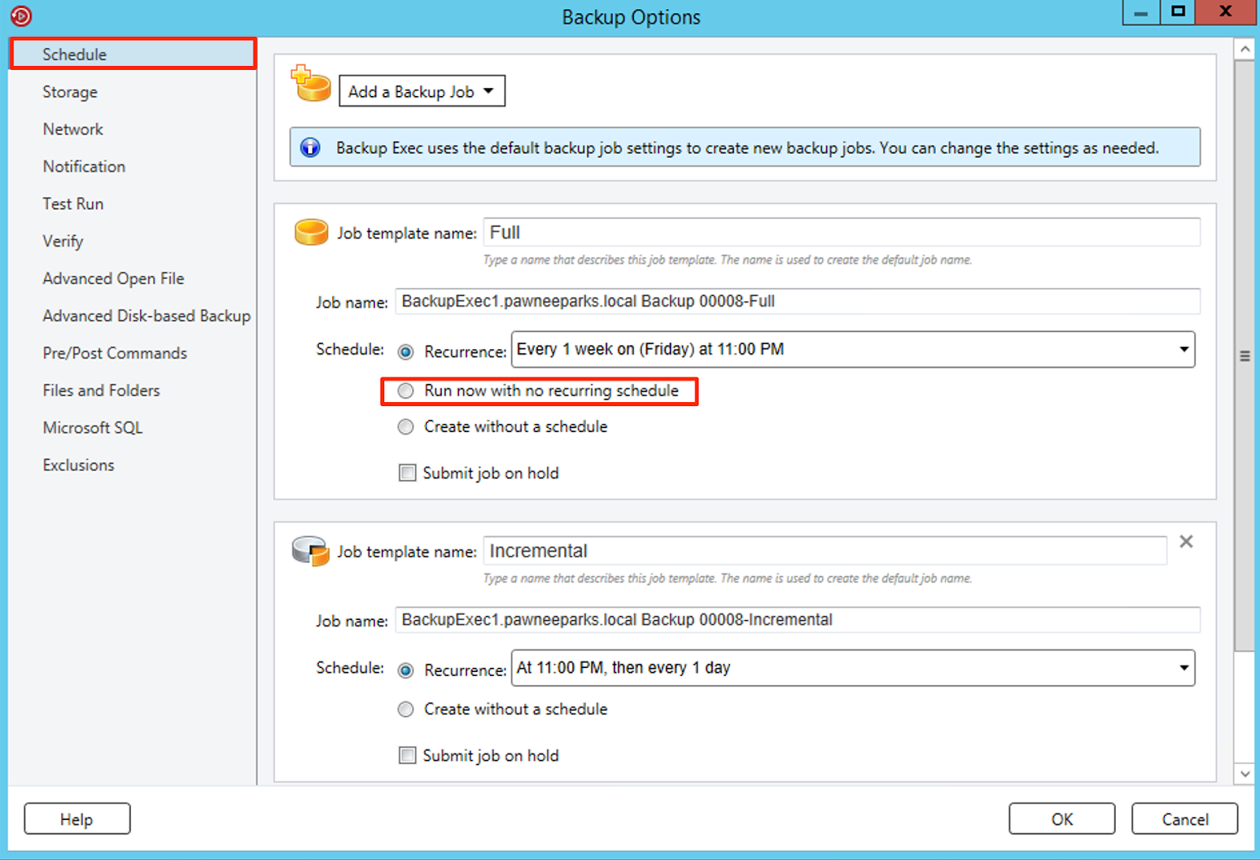Click the Add a Backup Job disk icon
Image resolution: width=1260 pixels, height=860 pixels.
pyautogui.click(x=311, y=83)
